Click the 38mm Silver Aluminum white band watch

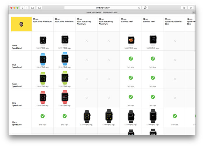43,40
